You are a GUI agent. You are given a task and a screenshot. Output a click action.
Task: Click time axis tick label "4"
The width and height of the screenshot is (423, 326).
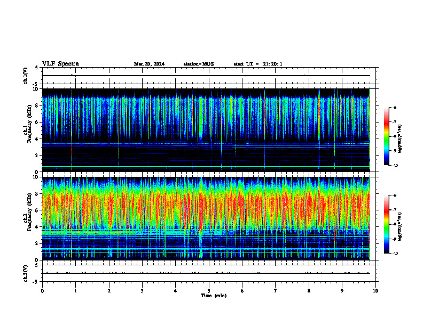click(176, 291)
